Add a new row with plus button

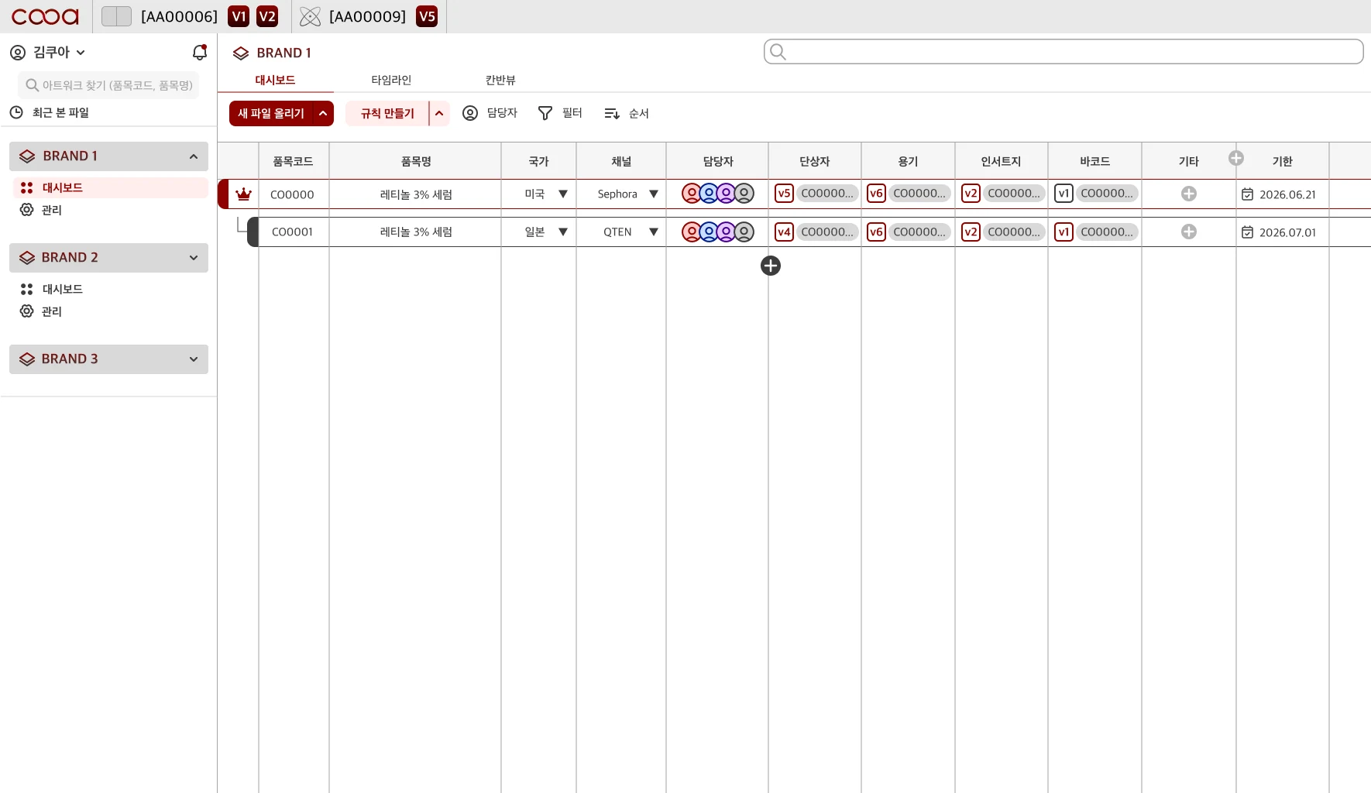[x=771, y=266]
